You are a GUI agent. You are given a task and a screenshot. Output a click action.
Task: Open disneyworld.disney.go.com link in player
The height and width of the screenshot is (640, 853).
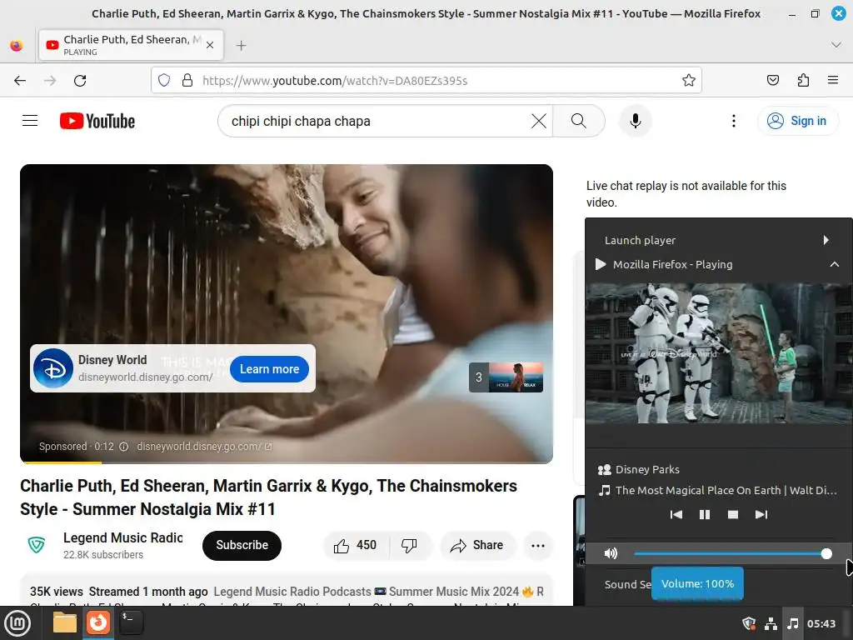tap(203, 447)
